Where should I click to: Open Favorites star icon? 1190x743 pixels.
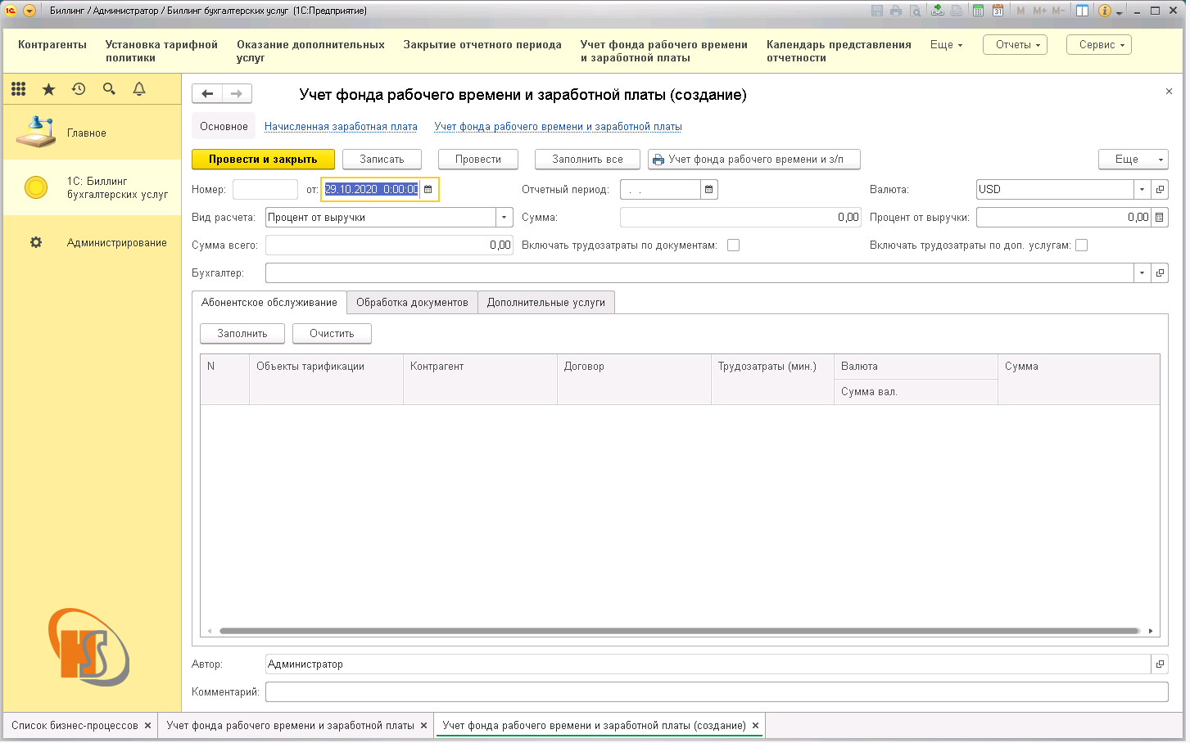click(48, 89)
